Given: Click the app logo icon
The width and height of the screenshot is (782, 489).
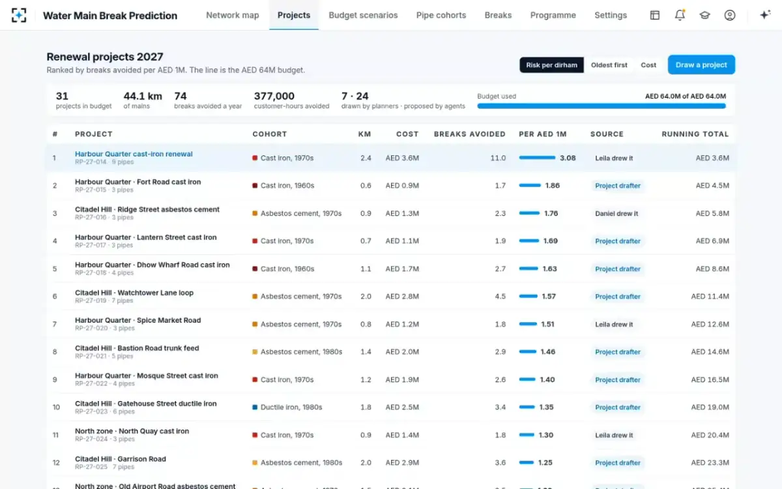Looking at the screenshot, I should pyautogui.click(x=19, y=15).
